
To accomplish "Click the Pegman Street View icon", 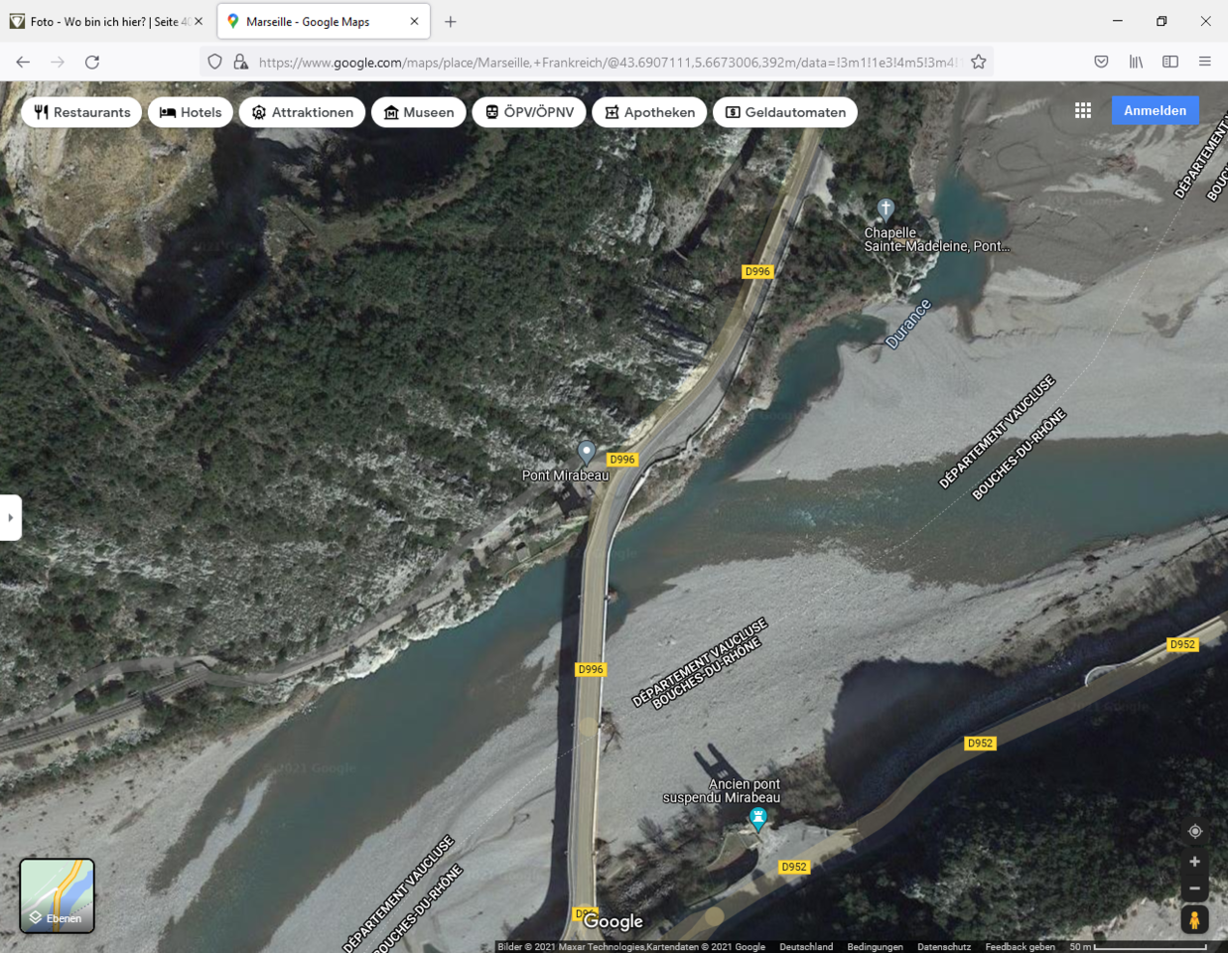I will (x=1194, y=919).
